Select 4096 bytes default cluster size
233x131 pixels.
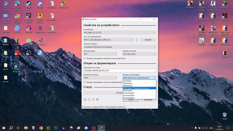139,88
